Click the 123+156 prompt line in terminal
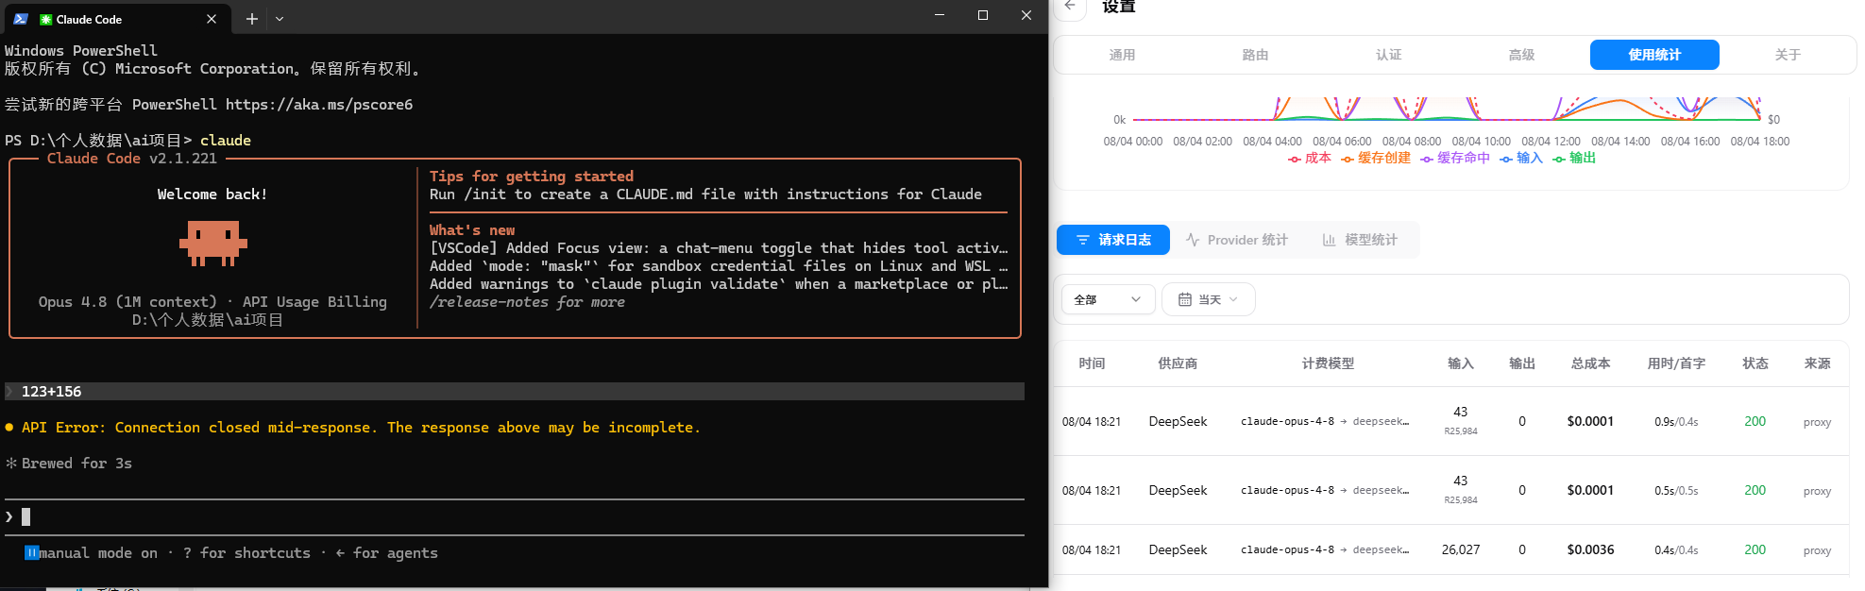1865x591 pixels. coord(515,391)
